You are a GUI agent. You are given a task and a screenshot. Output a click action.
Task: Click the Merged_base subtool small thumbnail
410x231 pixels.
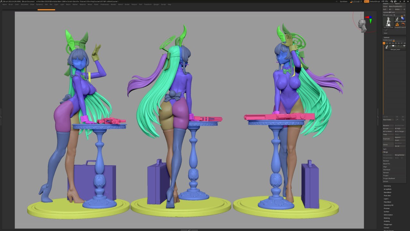[x=387, y=47]
